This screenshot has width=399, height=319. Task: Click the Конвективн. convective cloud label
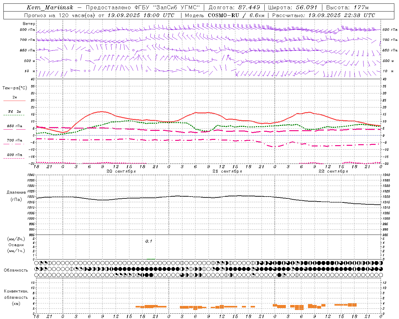(x=16, y=291)
